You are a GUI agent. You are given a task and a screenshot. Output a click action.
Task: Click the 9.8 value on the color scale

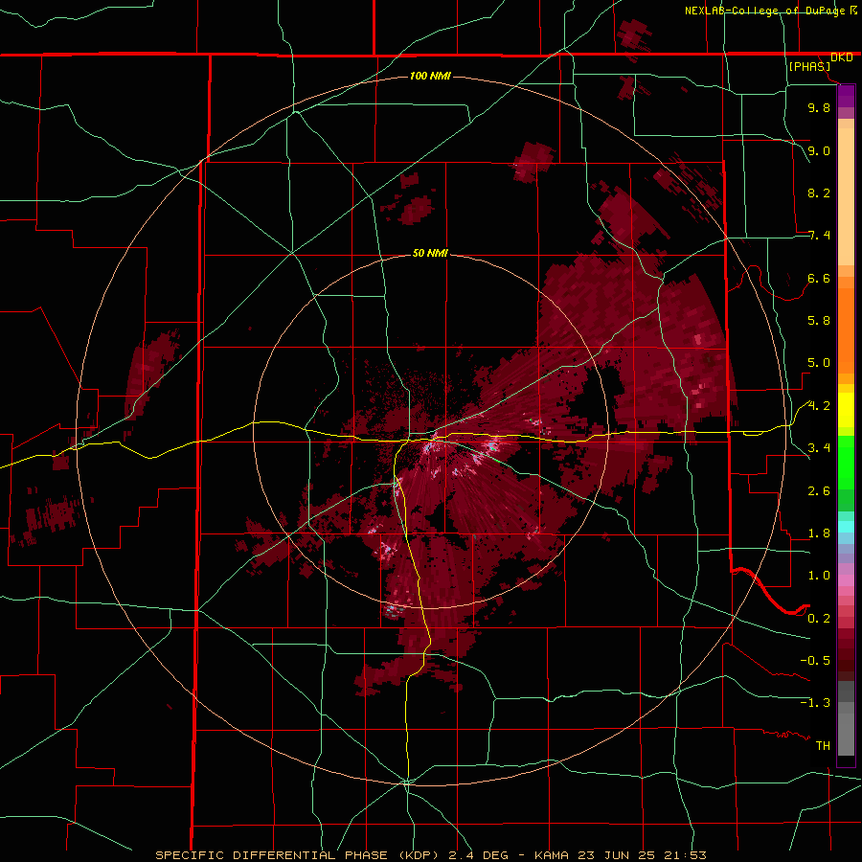[819, 107]
